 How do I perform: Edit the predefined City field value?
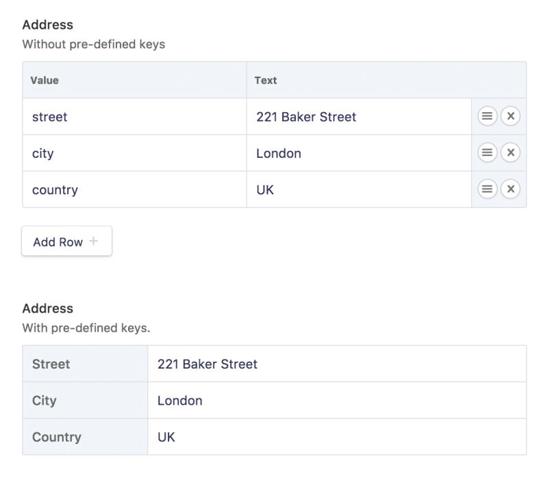click(x=337, y=400)
